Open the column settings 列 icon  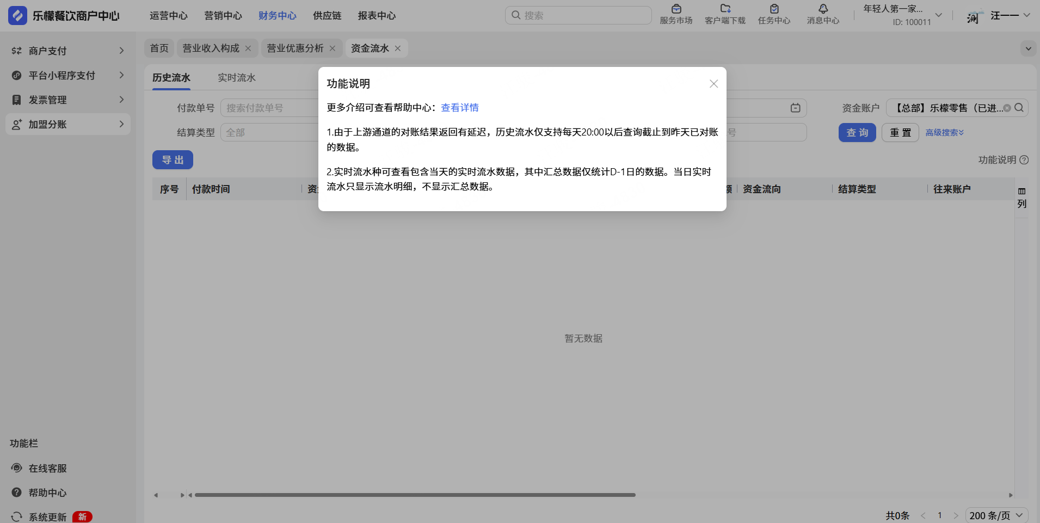pyautogui.click(x=1022, y=197)
